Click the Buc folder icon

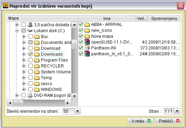point(37,37)
